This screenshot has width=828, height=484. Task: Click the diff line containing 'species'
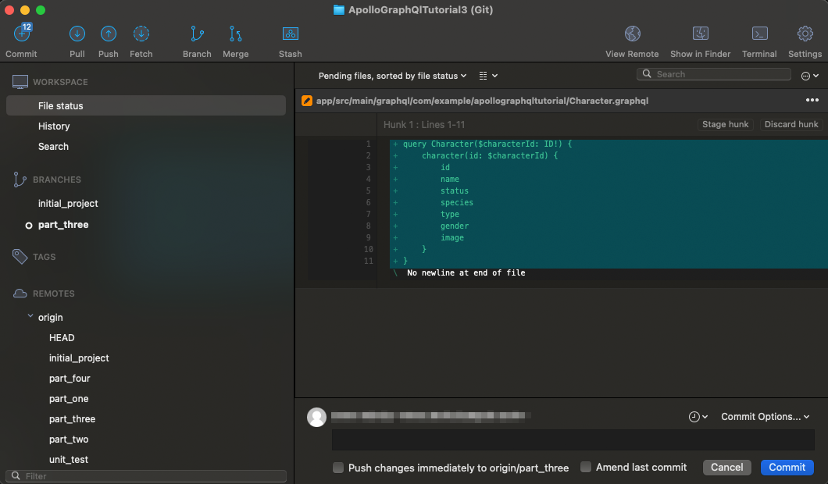[609, 203]
